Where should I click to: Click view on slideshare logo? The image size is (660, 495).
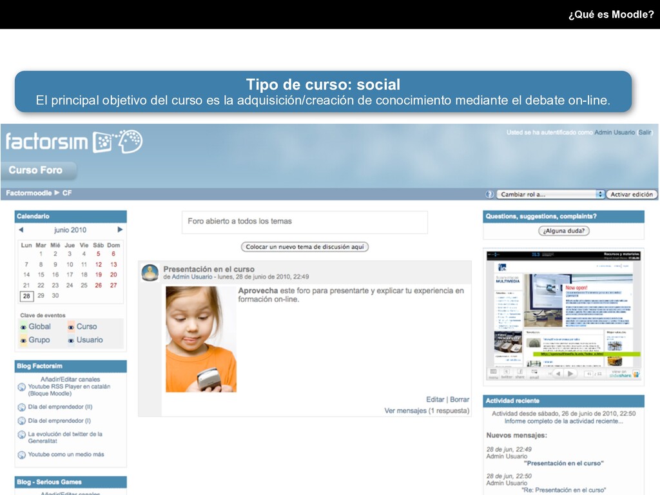coord(625,373)
